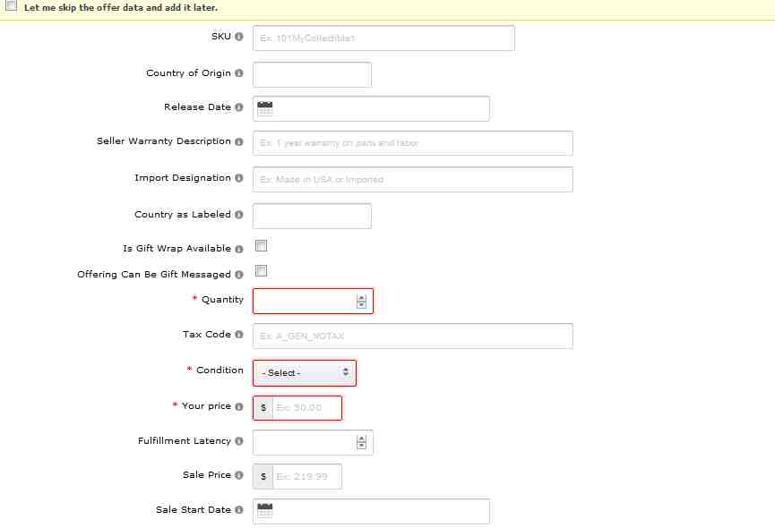The width and height of the screenshot is (775, 528).
Task: Open the Sale Start Date calendar icon
Action: [264, 511]
